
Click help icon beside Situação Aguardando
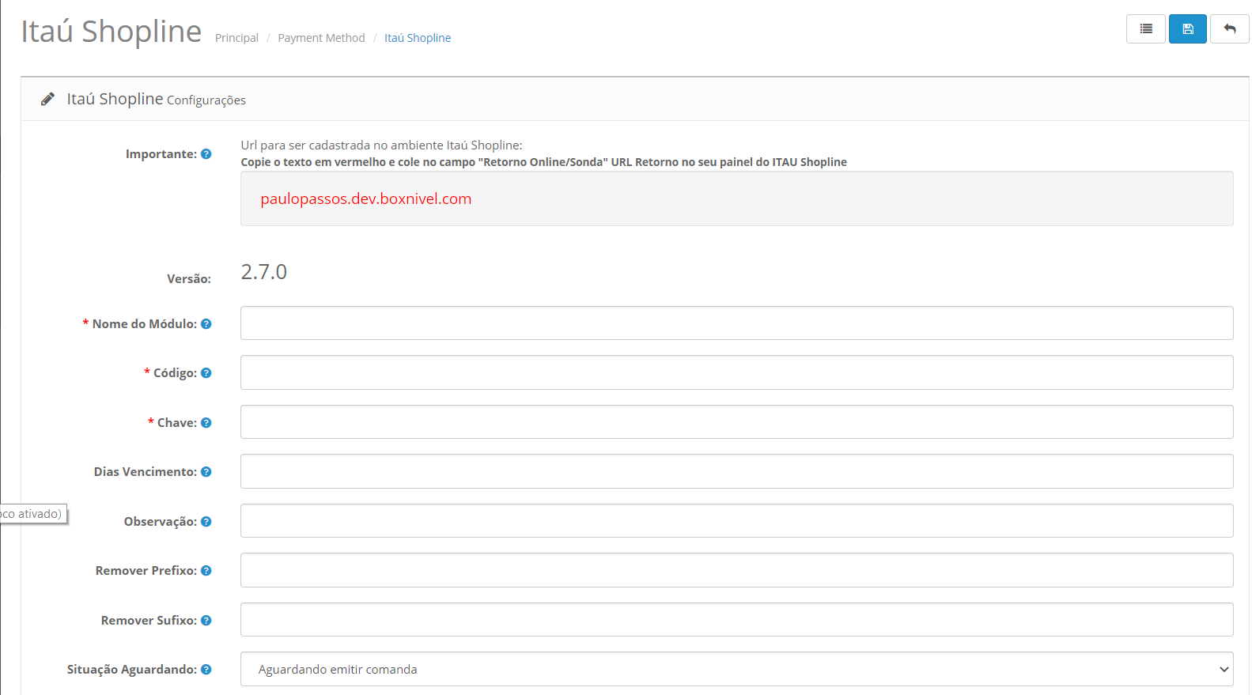tap(206, 670)
